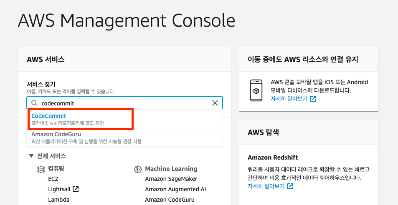
Task: Open Amazon Redshift 자세히 알아보기 link
Action: tap(266, 186)
